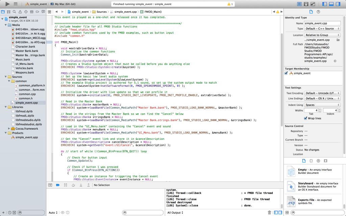
Task: Open the Text Encoding dropdown
Action: click(321, 93)
